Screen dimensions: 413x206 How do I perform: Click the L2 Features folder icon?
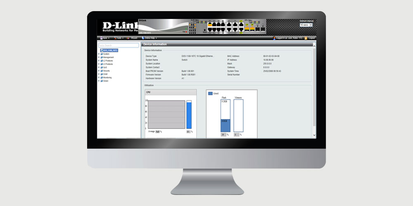(x=102, y=61)
